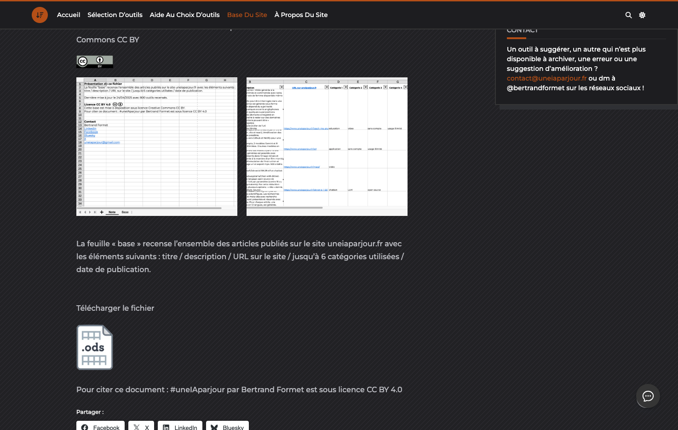Image resolution: width=678 pixels, height=430 pixels.
Task: Click the contact@uneiaparjour.fr email link
Action: pyautogui.click(x=546, y=78)
